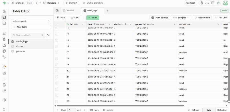Check the row with id 25
This screenshot has height=112, width=230.
pos(57,101)
